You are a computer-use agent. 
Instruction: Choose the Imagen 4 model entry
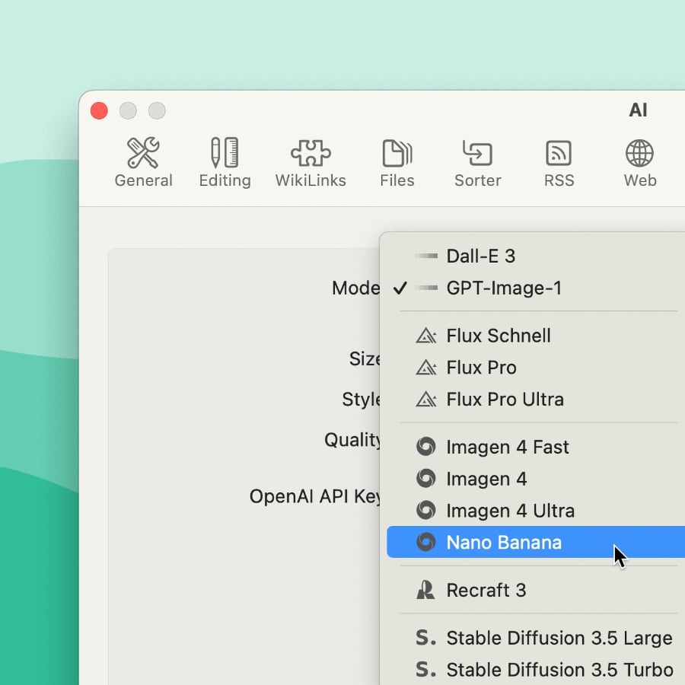(x=486, y=479)
